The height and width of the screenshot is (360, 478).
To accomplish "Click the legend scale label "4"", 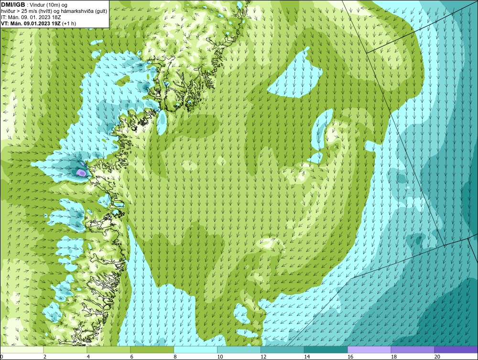I will tap(88, 357).
